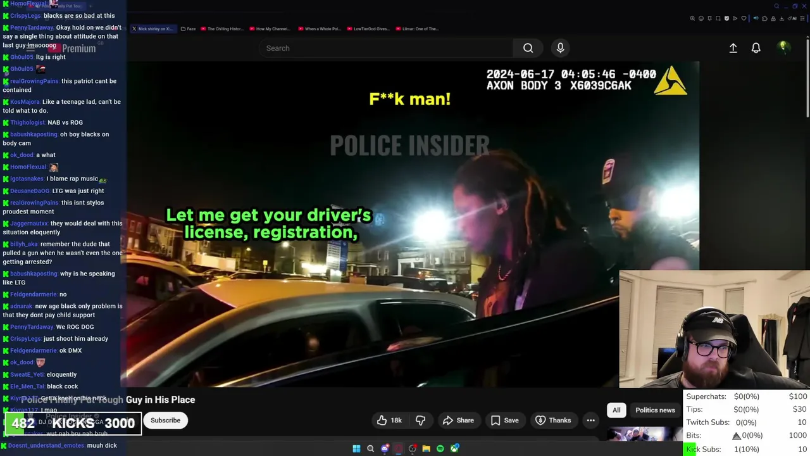Open YouTube notifications bell

click(756, 48)
